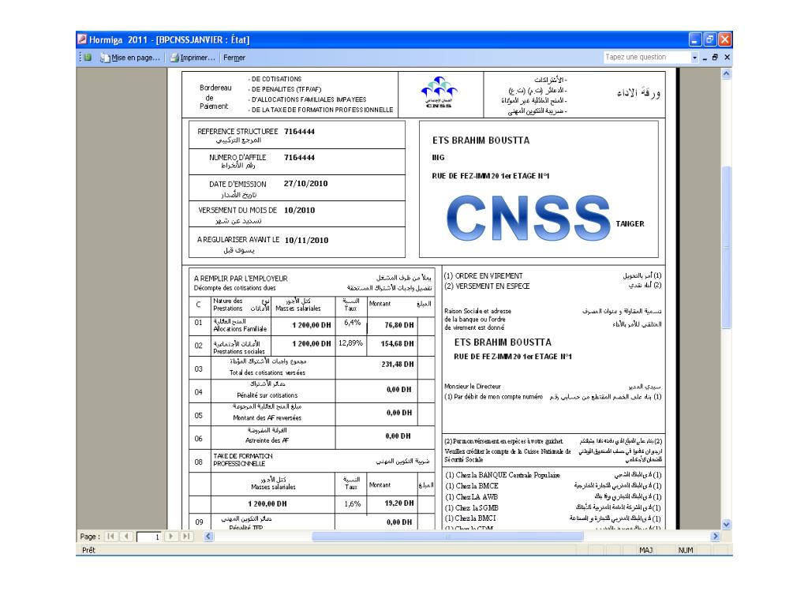Click the MAJ status indicator
The height and width of the screenshot is (606, 808).
click(645, 550)
